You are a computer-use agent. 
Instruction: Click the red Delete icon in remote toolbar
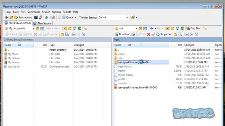[149, 34]
